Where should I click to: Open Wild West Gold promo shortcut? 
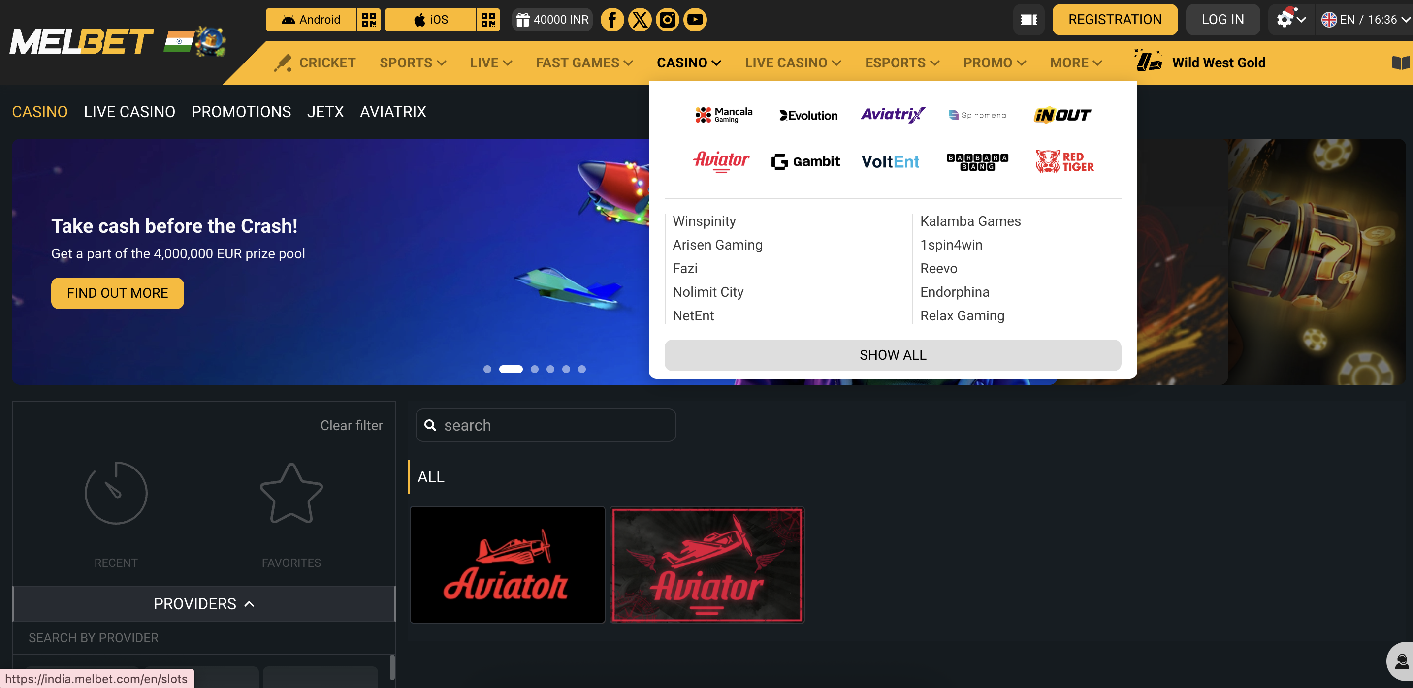coord(1200,63)
